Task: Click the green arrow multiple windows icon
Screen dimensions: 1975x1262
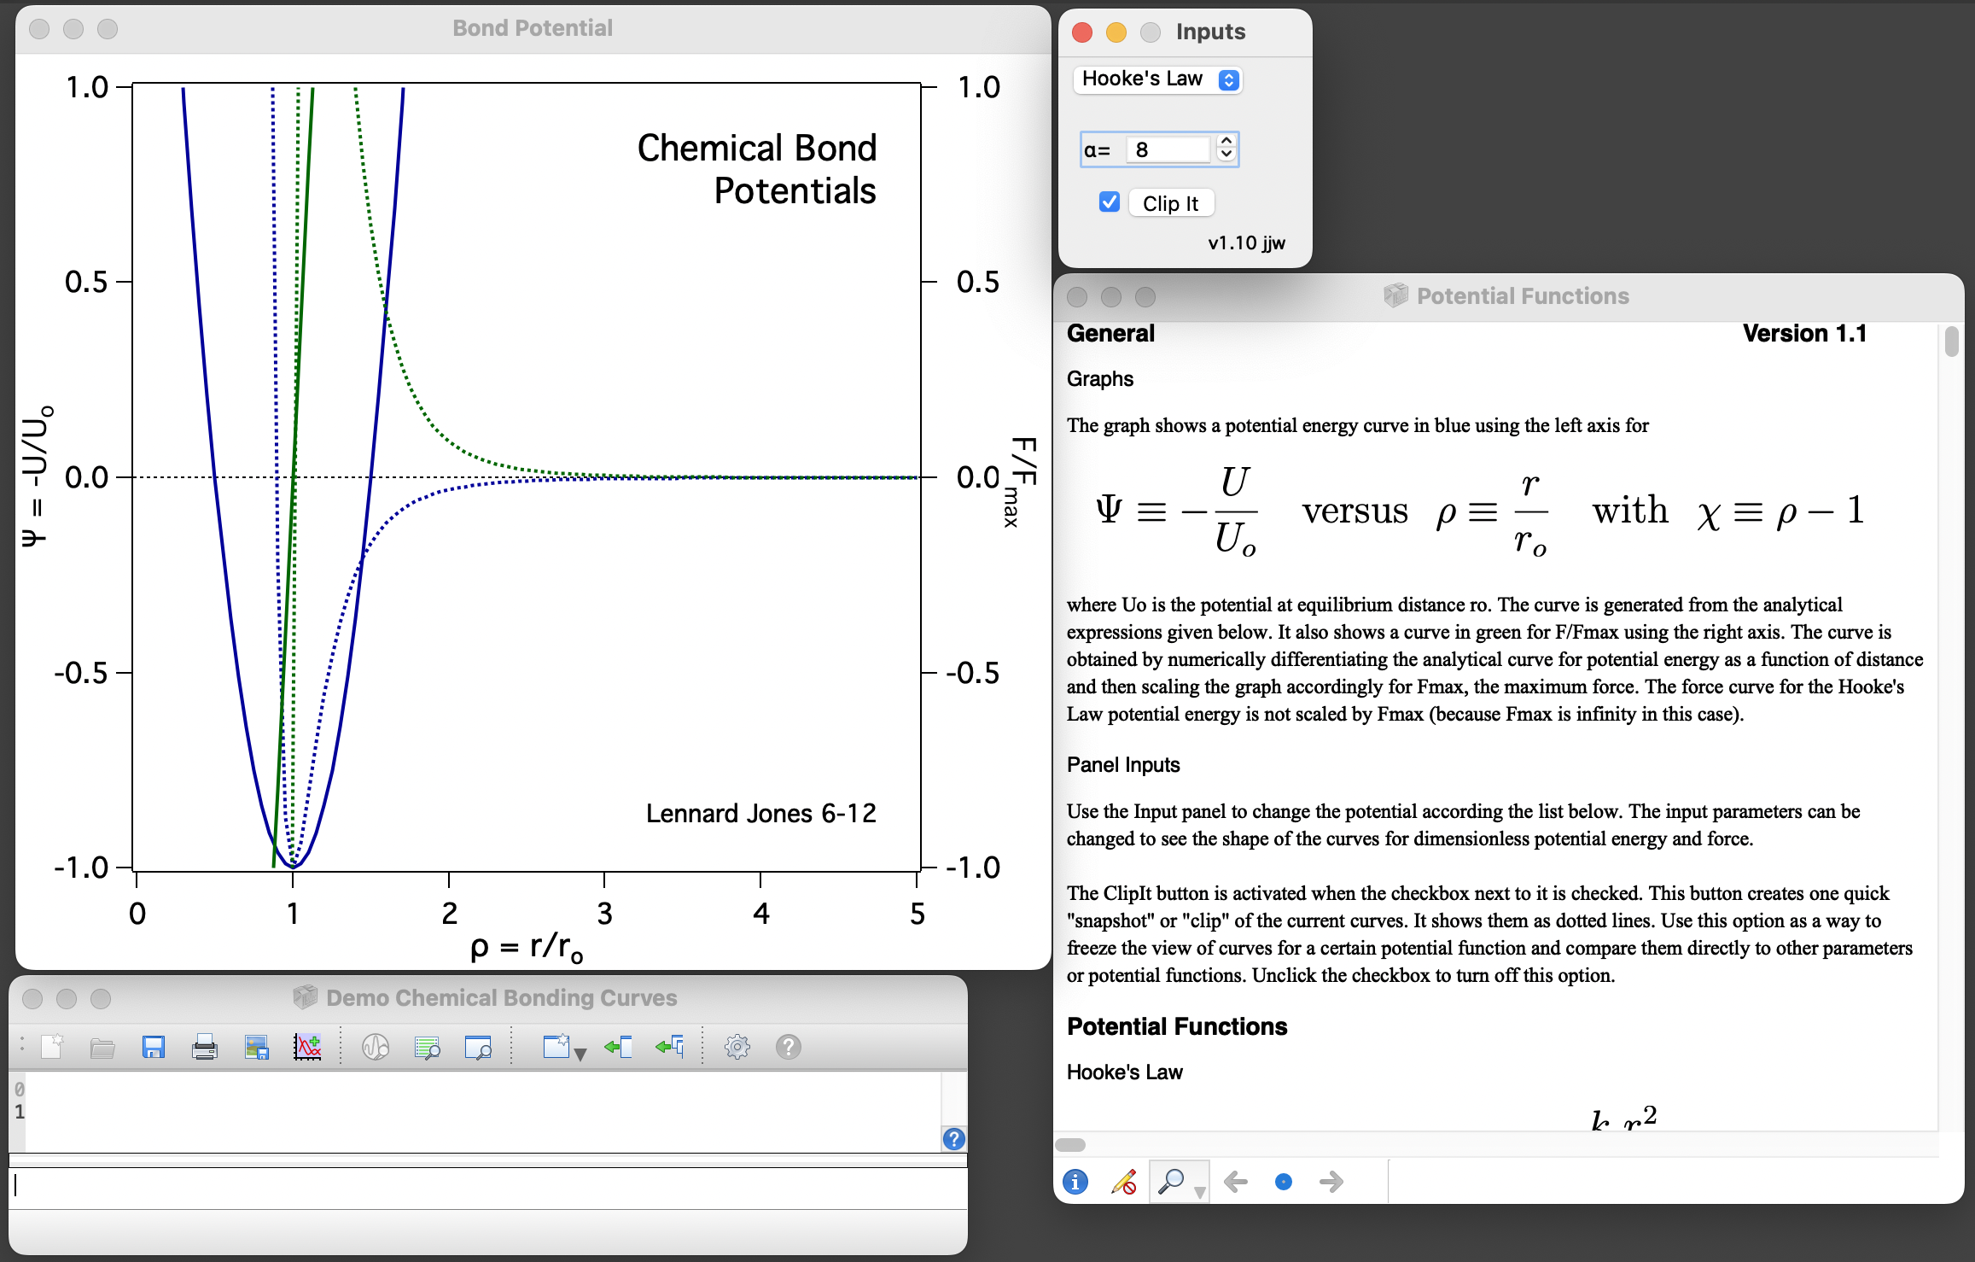Action: [670, 1047]
